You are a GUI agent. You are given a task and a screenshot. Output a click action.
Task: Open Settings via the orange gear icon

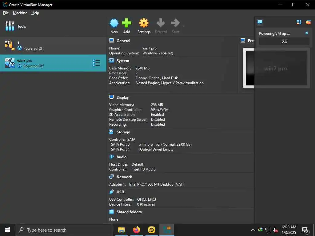point(144,23)
